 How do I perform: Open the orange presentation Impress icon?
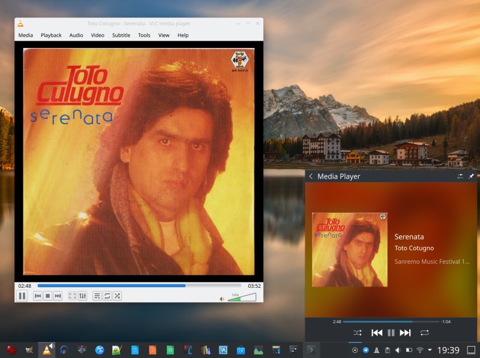point(152,350)
